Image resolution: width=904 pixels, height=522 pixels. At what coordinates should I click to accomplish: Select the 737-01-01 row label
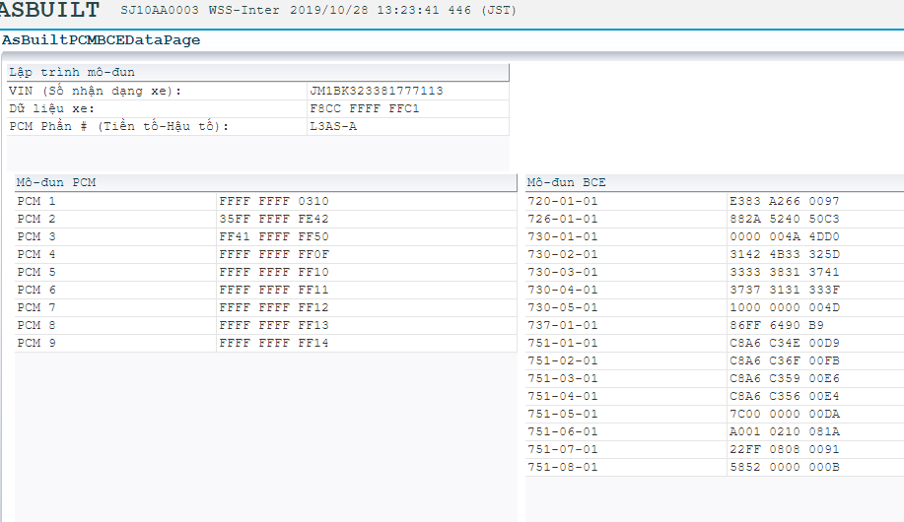tap(563, 325)
